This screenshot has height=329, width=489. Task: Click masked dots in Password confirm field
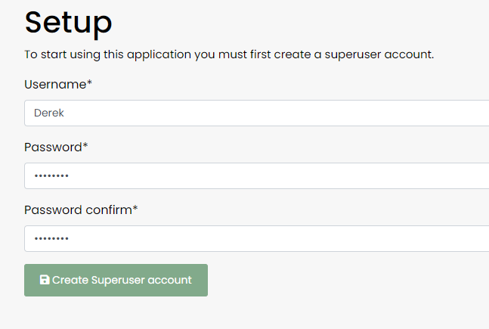[51, 239]
